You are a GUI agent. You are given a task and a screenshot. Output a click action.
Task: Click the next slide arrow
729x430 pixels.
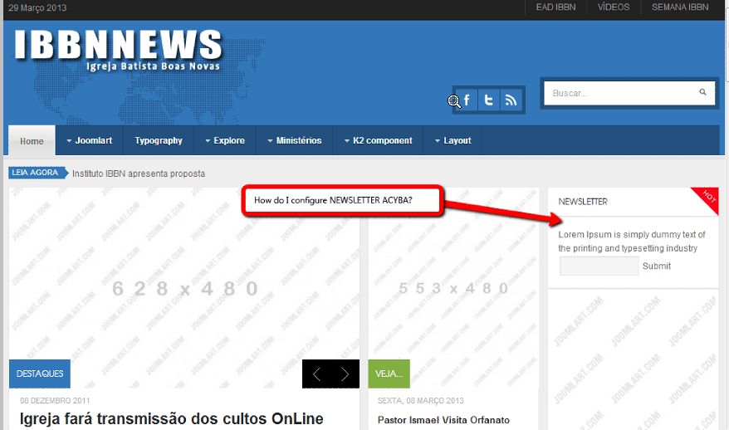click(x=345, y=374)
